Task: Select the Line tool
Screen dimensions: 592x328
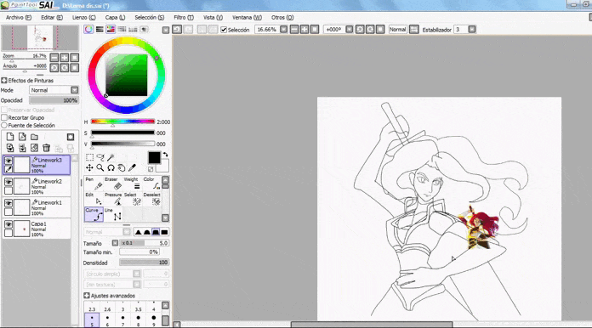Action: (x=113, y=214)
